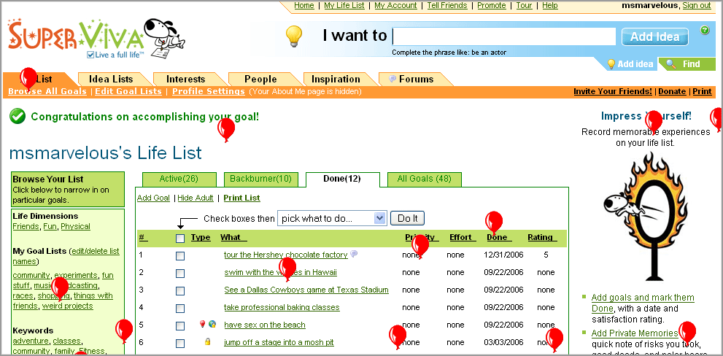This screenshot has height=356, width=723.
Task: Open Add goals and mark them Done link
Action: [x=643, y=303]
